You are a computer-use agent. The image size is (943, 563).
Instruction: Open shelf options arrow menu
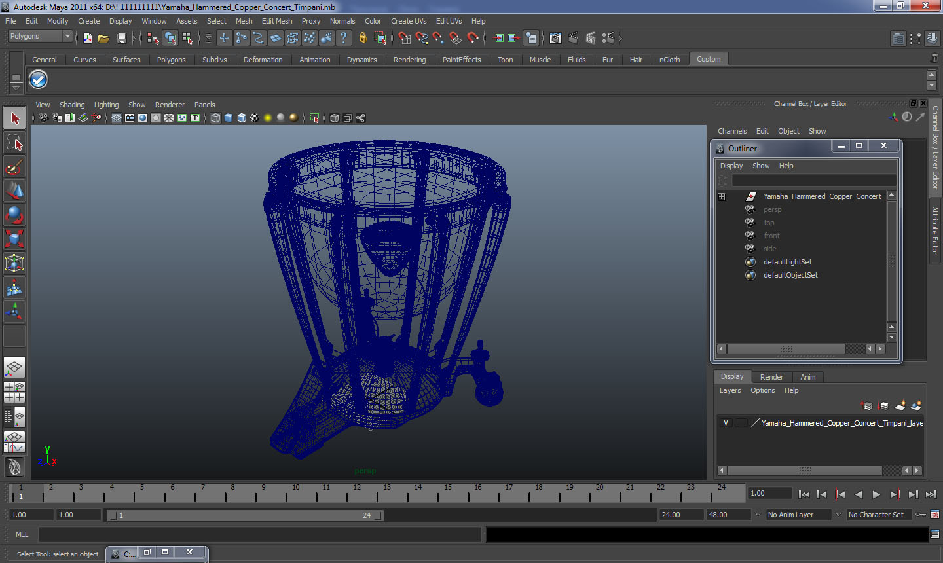16,87
